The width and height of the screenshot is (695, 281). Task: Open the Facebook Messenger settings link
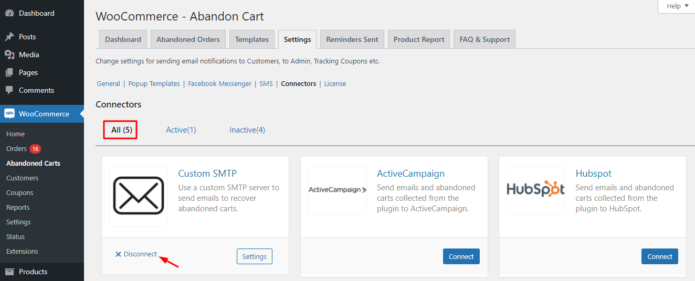point(219,84)
